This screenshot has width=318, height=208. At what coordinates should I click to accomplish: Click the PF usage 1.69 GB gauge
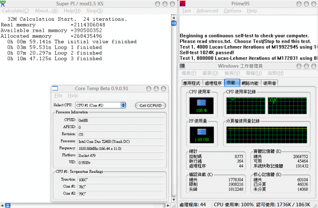pyautogui.click(x=202, y=135)
